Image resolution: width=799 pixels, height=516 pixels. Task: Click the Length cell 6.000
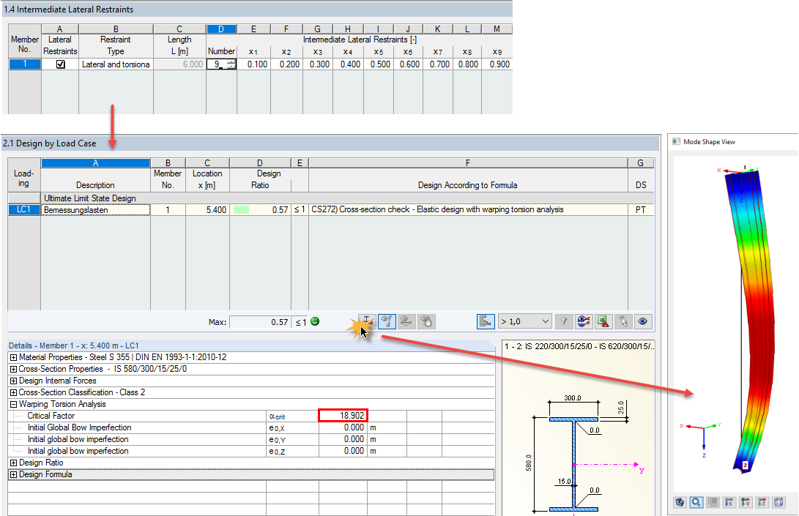pyautogui.click(x=179, y=64)
